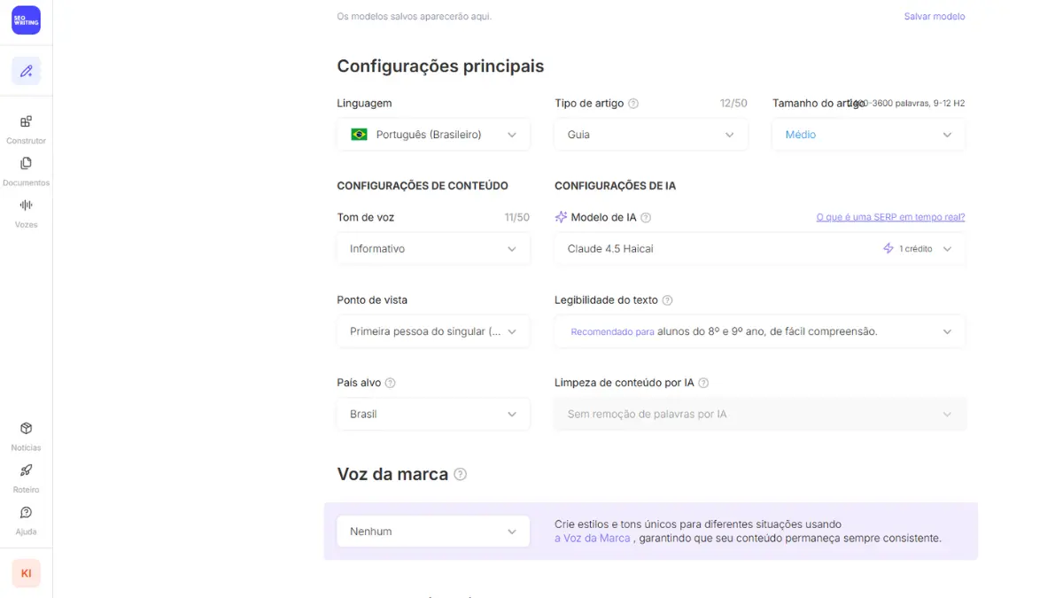1063x598 pixels.
Task: Open the Sem remoção de palavras dropdown
Action: point(760,414)
